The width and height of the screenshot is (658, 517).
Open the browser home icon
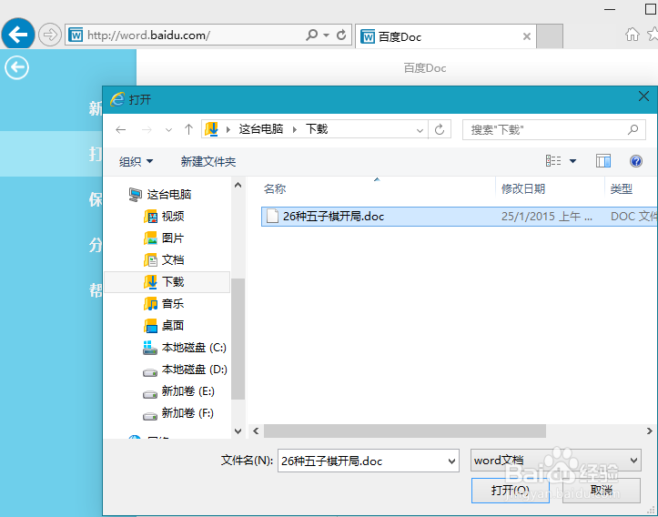point(632,35)
